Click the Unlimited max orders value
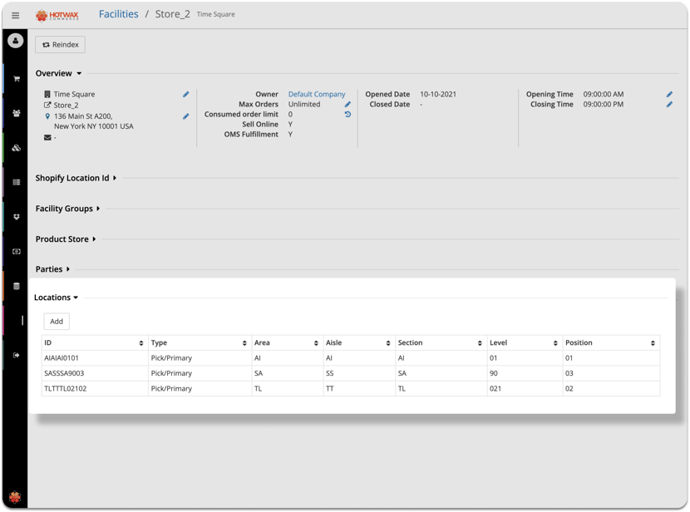 coord(304,104)
